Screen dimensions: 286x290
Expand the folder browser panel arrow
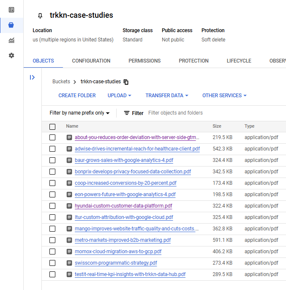click(x=33, y=77)
